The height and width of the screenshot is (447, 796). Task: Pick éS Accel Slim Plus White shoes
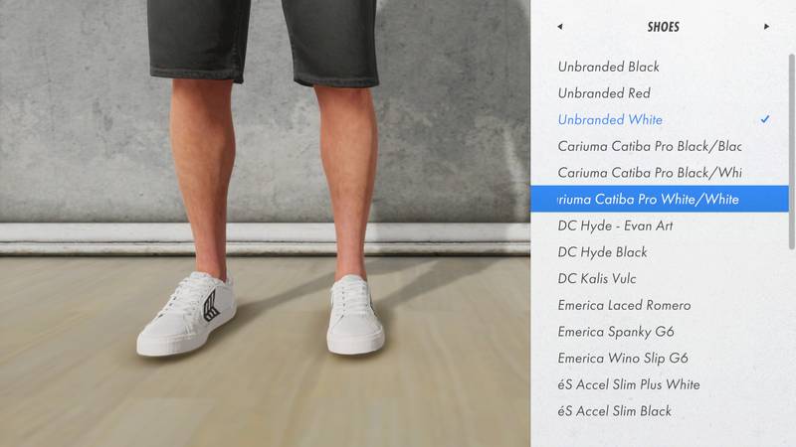coord(628,384)
